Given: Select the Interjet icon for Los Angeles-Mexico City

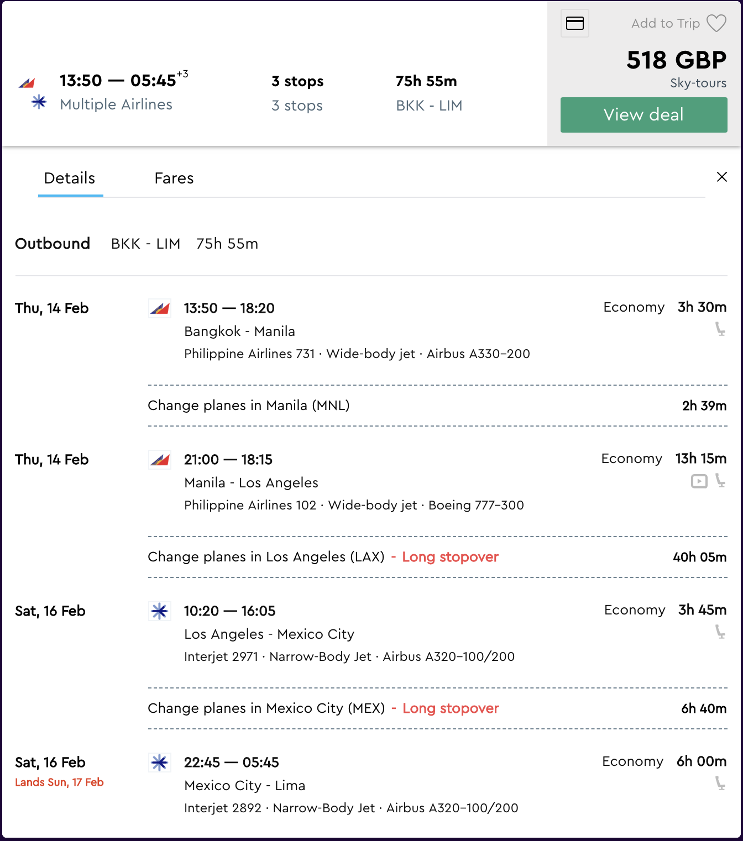Looking at the screenshot, I should click(x=160, y=612).
